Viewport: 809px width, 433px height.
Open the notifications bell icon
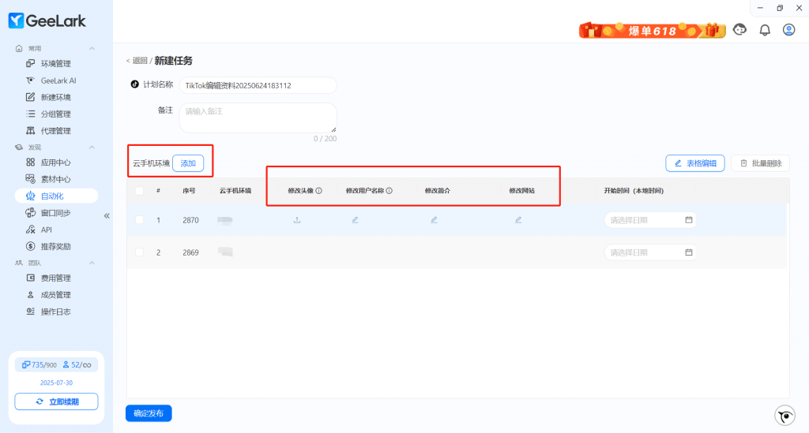coord(765,30)
